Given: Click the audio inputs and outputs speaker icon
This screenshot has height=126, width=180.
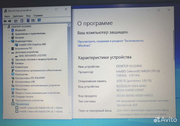Looking at the screenshot, I should click(13, 34).
